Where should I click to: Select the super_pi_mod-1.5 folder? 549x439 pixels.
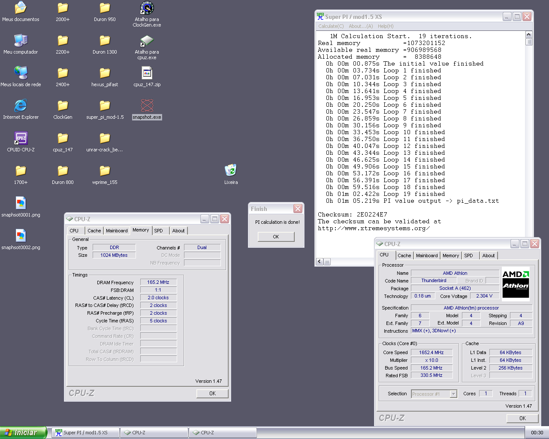coord(105,109)
